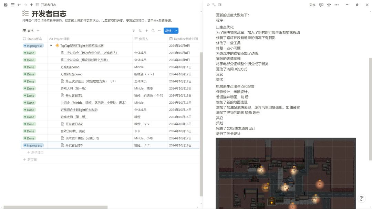This screenshot has height=209, width=372.
Task: Click the 新建 button
Action: pyautogui.click(x=168, y=31)
